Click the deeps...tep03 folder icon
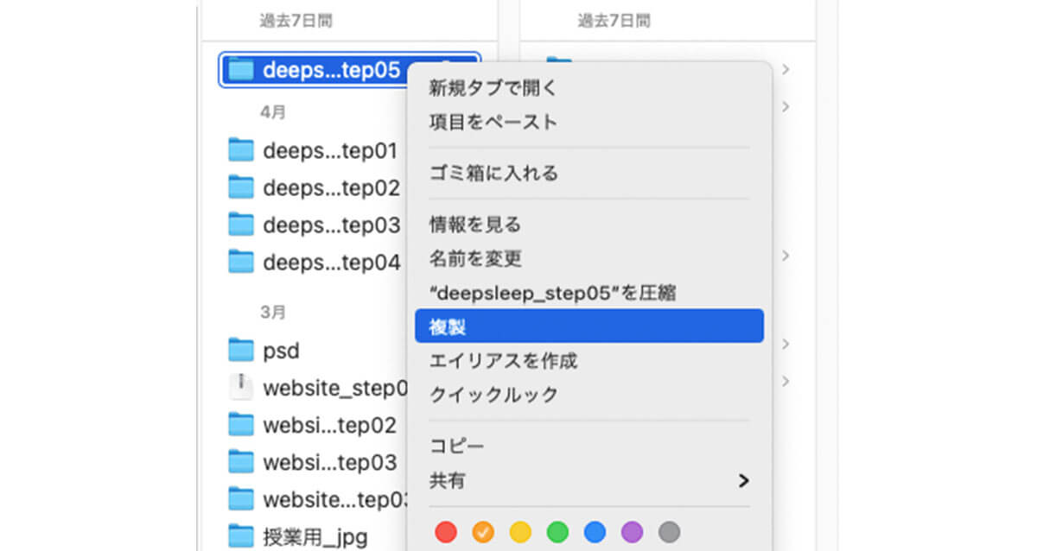1037x551 pixels. coord(240,225)
